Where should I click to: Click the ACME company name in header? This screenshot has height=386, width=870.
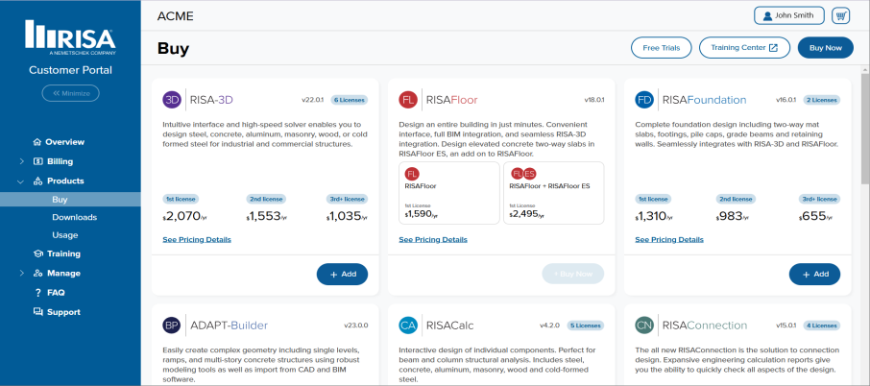[x=176, y=16]
